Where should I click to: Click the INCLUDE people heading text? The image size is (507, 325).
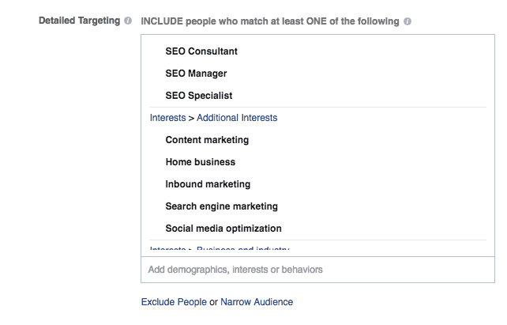[269, 21]
